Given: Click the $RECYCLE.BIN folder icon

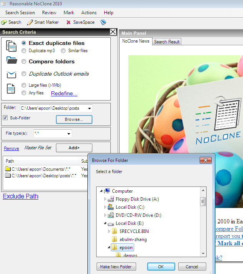Looking at the screenshot, I should click(114, 231).
